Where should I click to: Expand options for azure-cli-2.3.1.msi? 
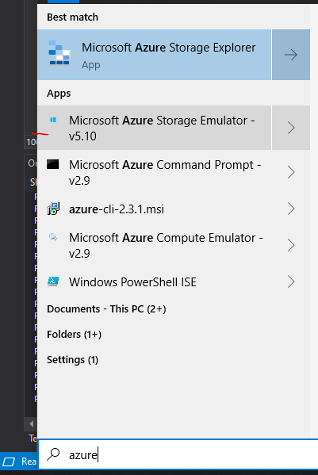click(291, 209)
